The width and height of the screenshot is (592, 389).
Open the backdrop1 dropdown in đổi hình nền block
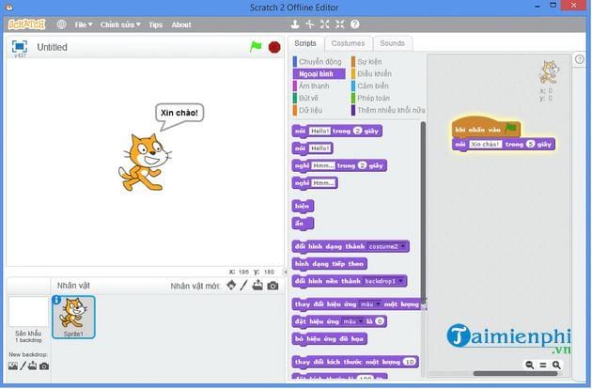tap(384, 281)
